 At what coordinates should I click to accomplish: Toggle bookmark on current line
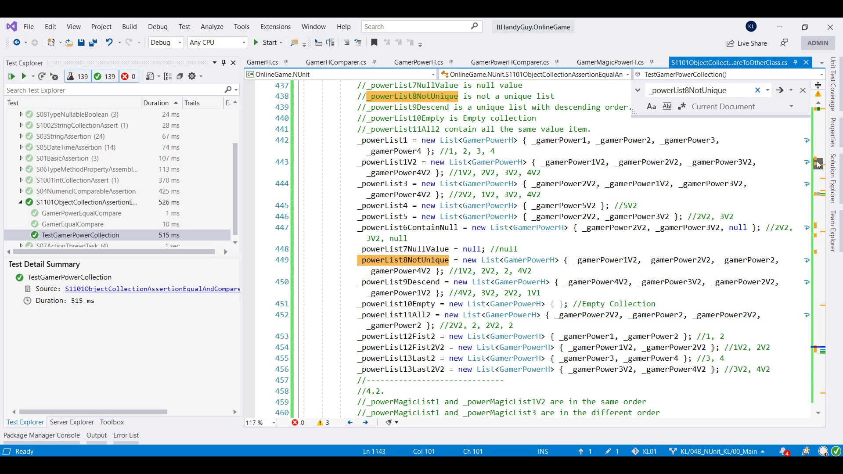click(x=374, y=43)
